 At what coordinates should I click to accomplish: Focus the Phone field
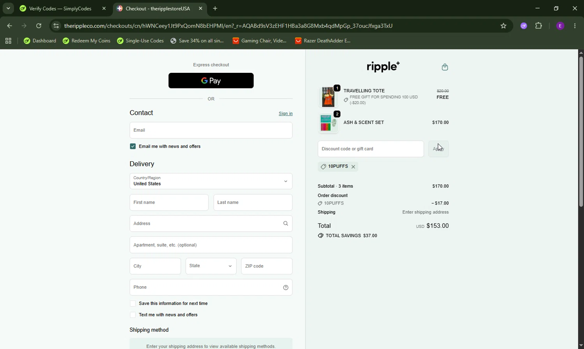(211, 287)
